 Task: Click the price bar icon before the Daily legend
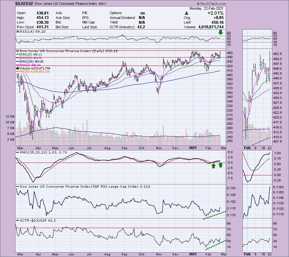[x=18, y=50]
